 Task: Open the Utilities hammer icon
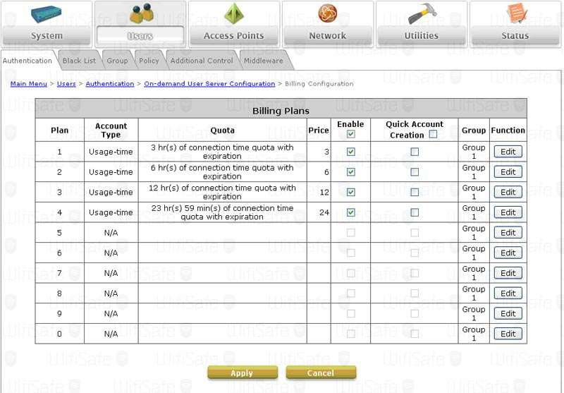click(422, 13)
